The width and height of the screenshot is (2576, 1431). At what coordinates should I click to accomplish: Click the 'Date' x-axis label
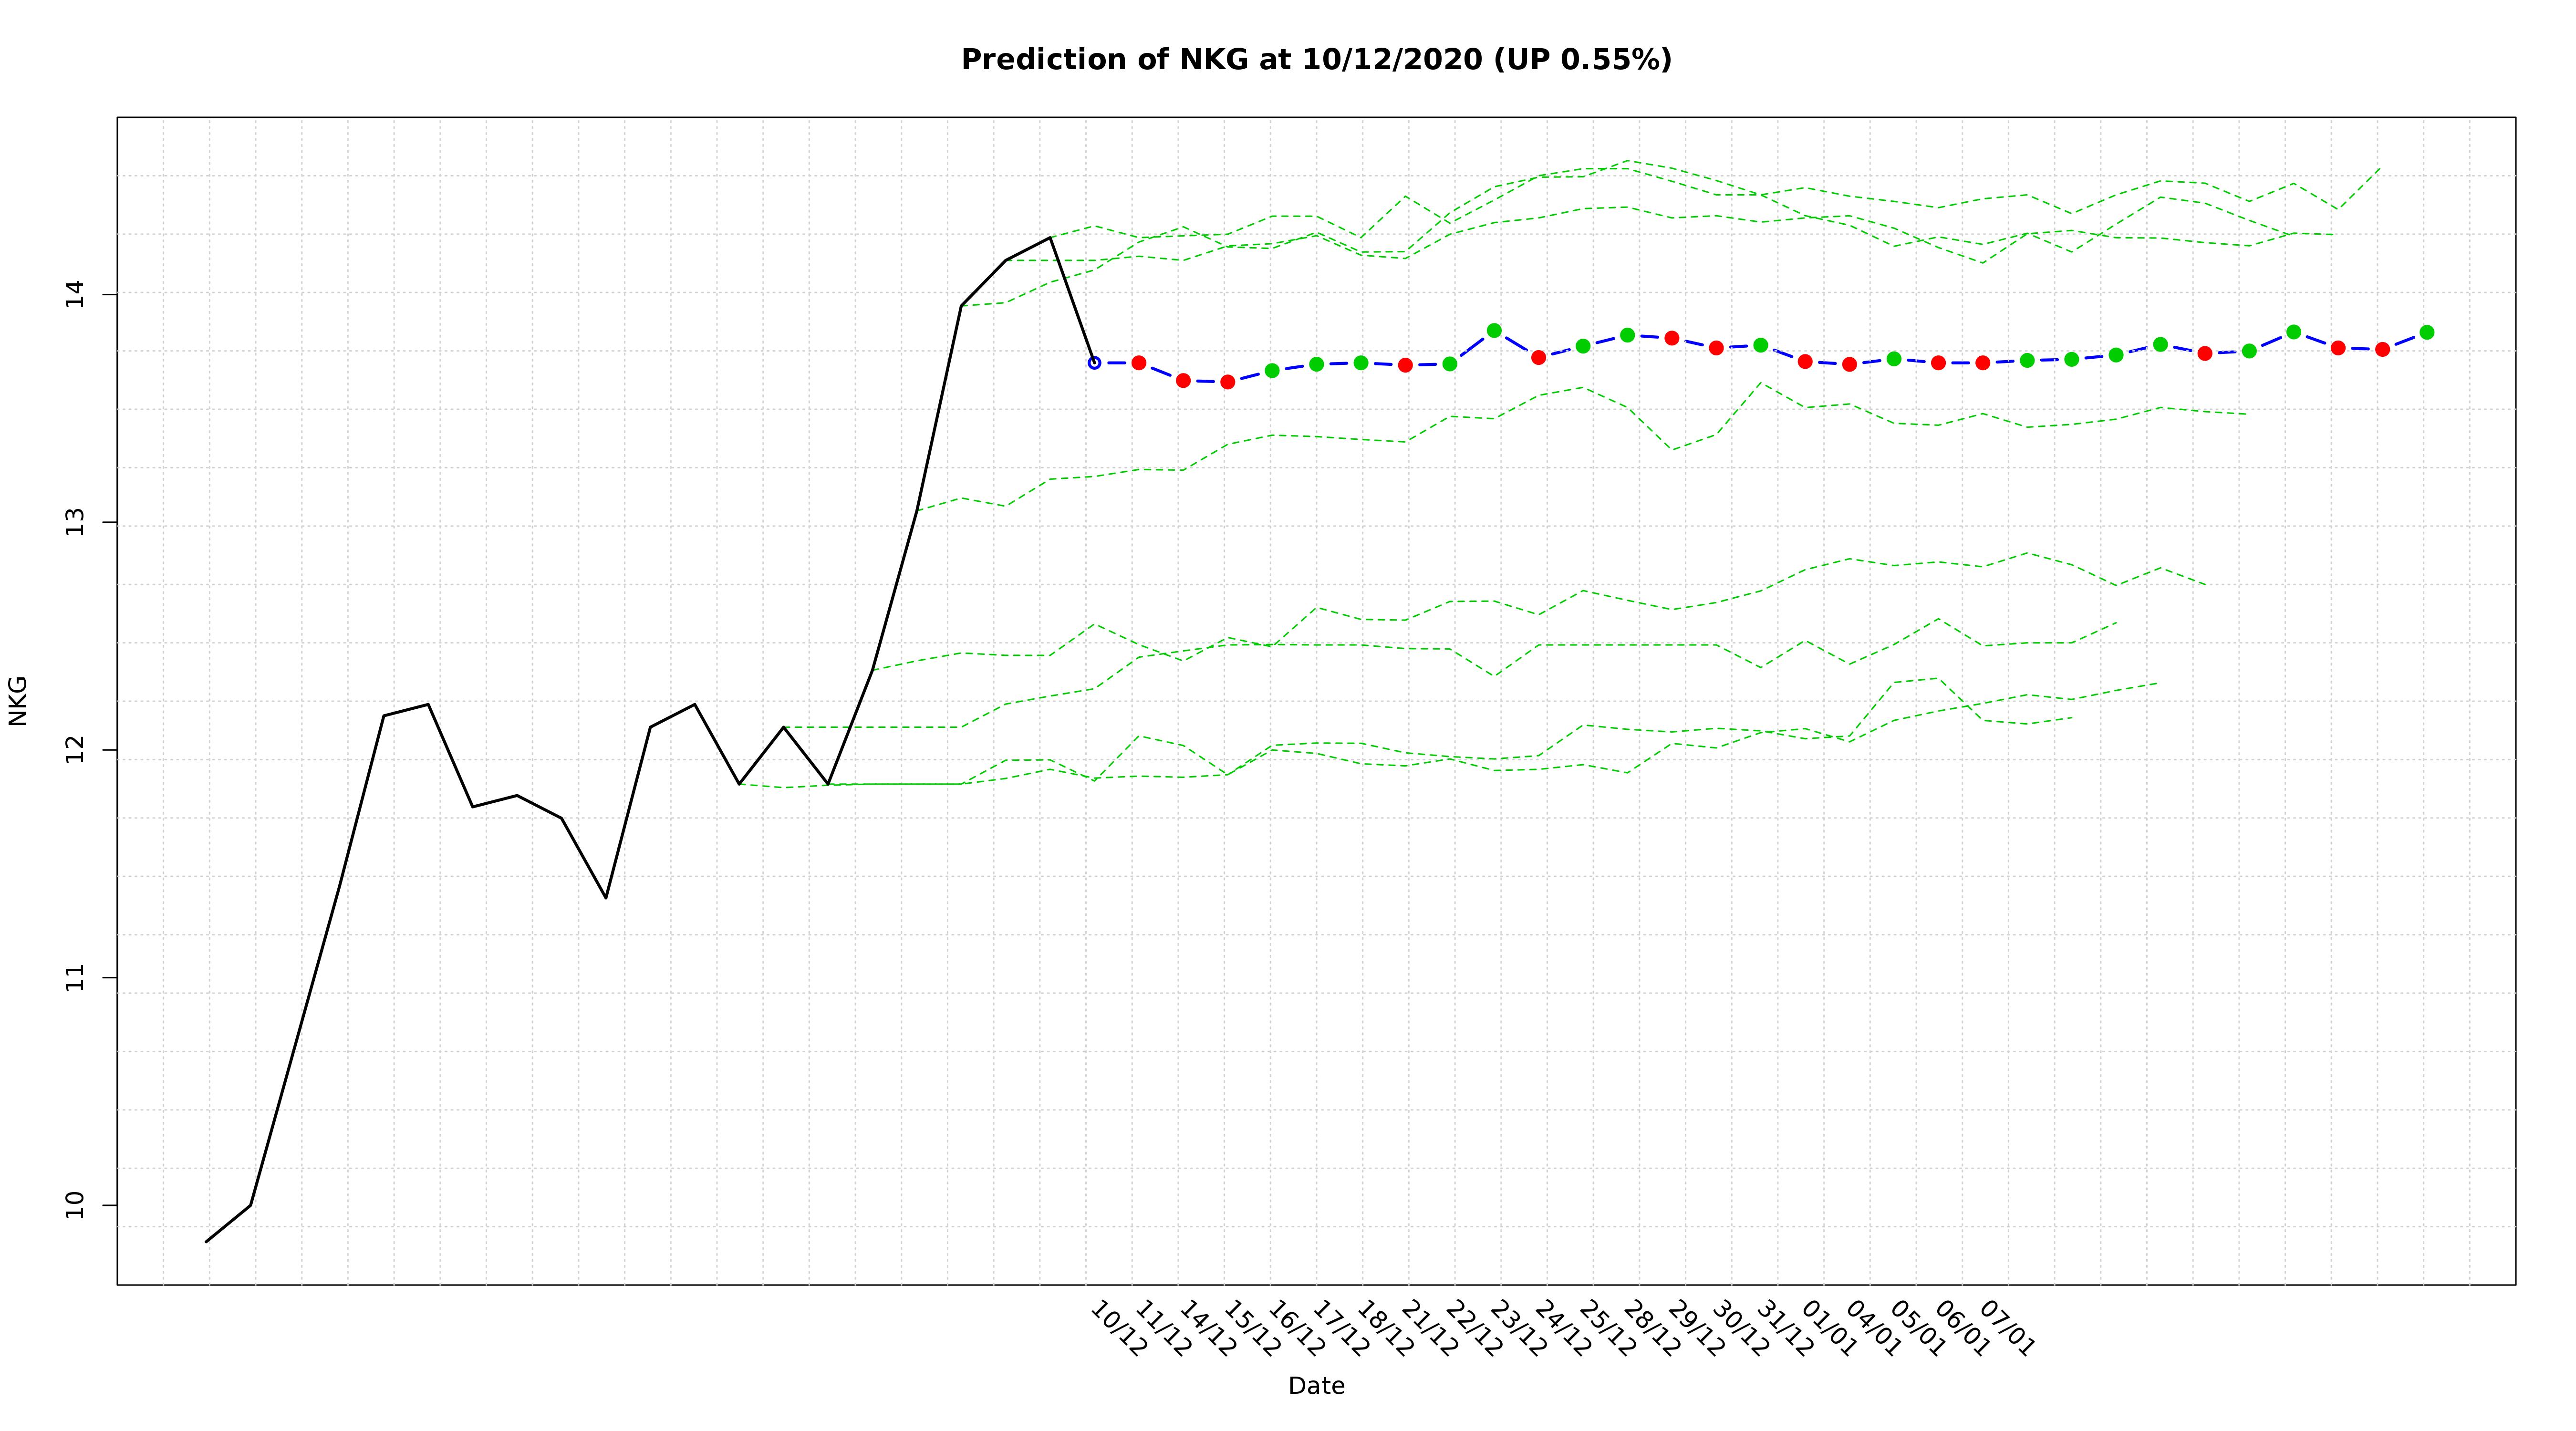click(x=1316, y=1386)
